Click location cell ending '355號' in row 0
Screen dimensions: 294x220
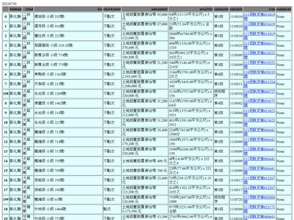(x=68, y=16)
